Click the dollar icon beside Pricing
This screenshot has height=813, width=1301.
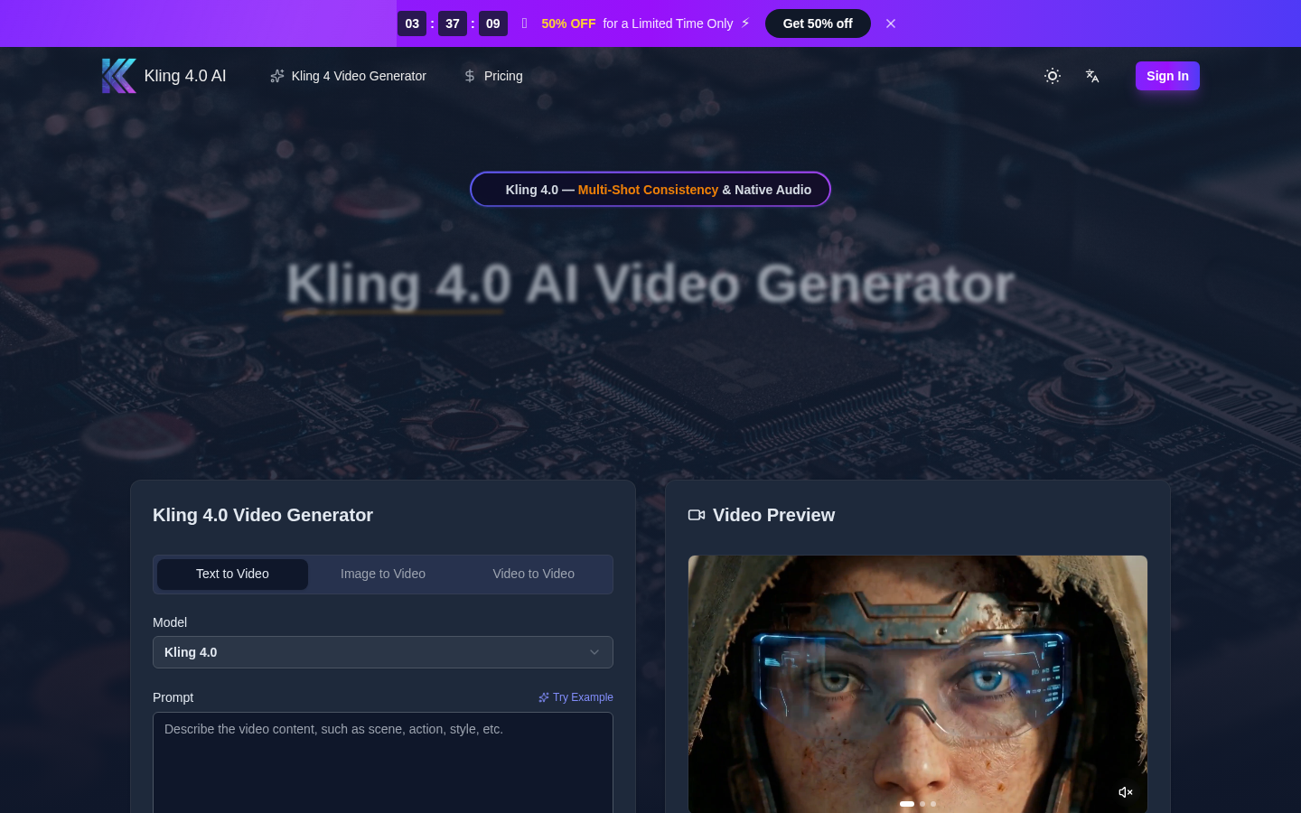pos(469,76)
